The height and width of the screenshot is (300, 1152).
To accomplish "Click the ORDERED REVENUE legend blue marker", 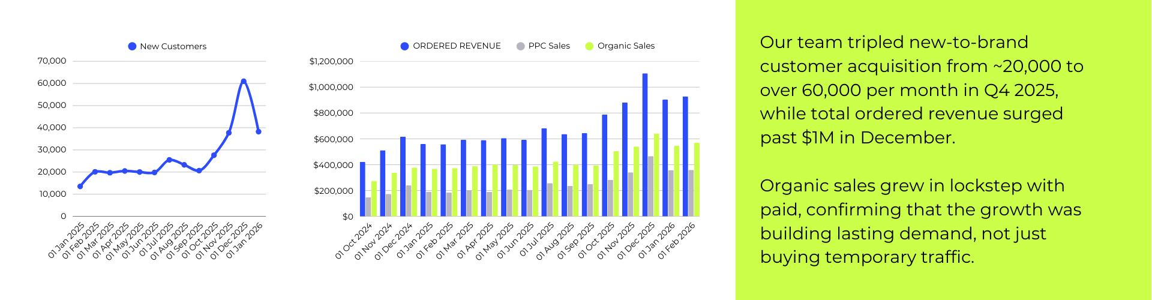I will [x=404, y=46].
